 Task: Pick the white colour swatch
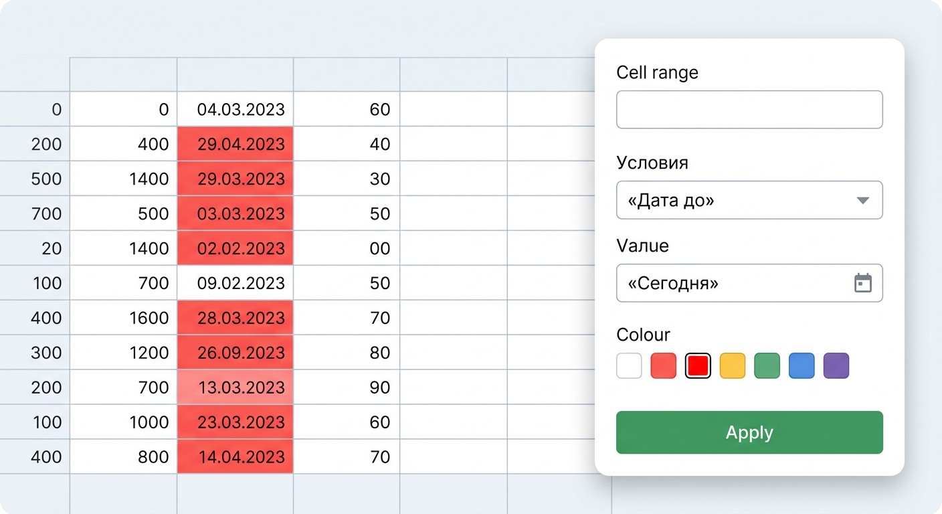[x=629, y=366]
